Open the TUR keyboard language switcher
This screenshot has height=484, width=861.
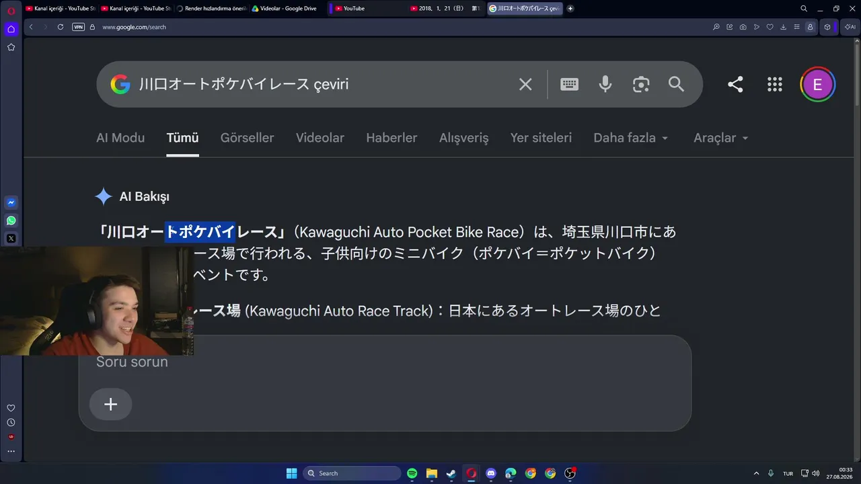[788, 473]
